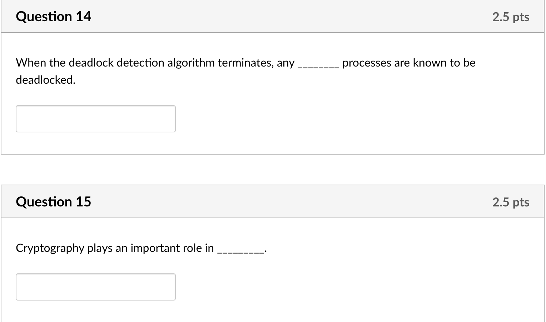The height and width of the screenshot is (322, 546).
Task: Click the phrase 'processes are known to be'
Action: pyautogui.click(x=409, y=63)
